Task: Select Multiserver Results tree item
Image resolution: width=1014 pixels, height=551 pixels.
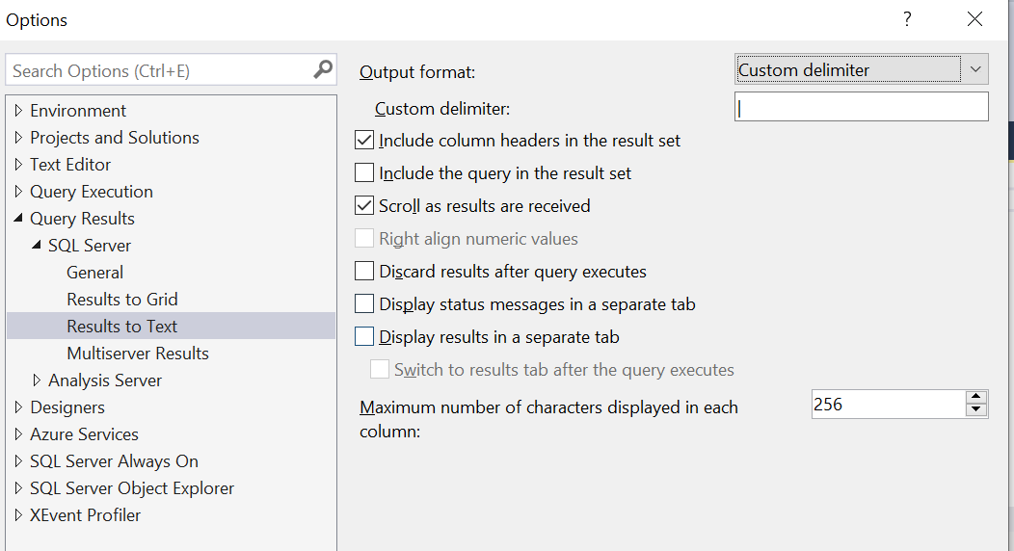Action: pyautogui.click(x=138, y=354)
